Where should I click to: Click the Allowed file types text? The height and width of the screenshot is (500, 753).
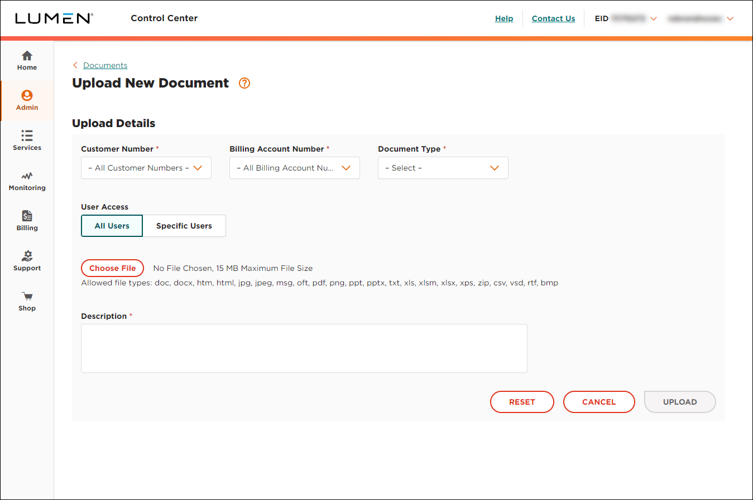[320, 283]
